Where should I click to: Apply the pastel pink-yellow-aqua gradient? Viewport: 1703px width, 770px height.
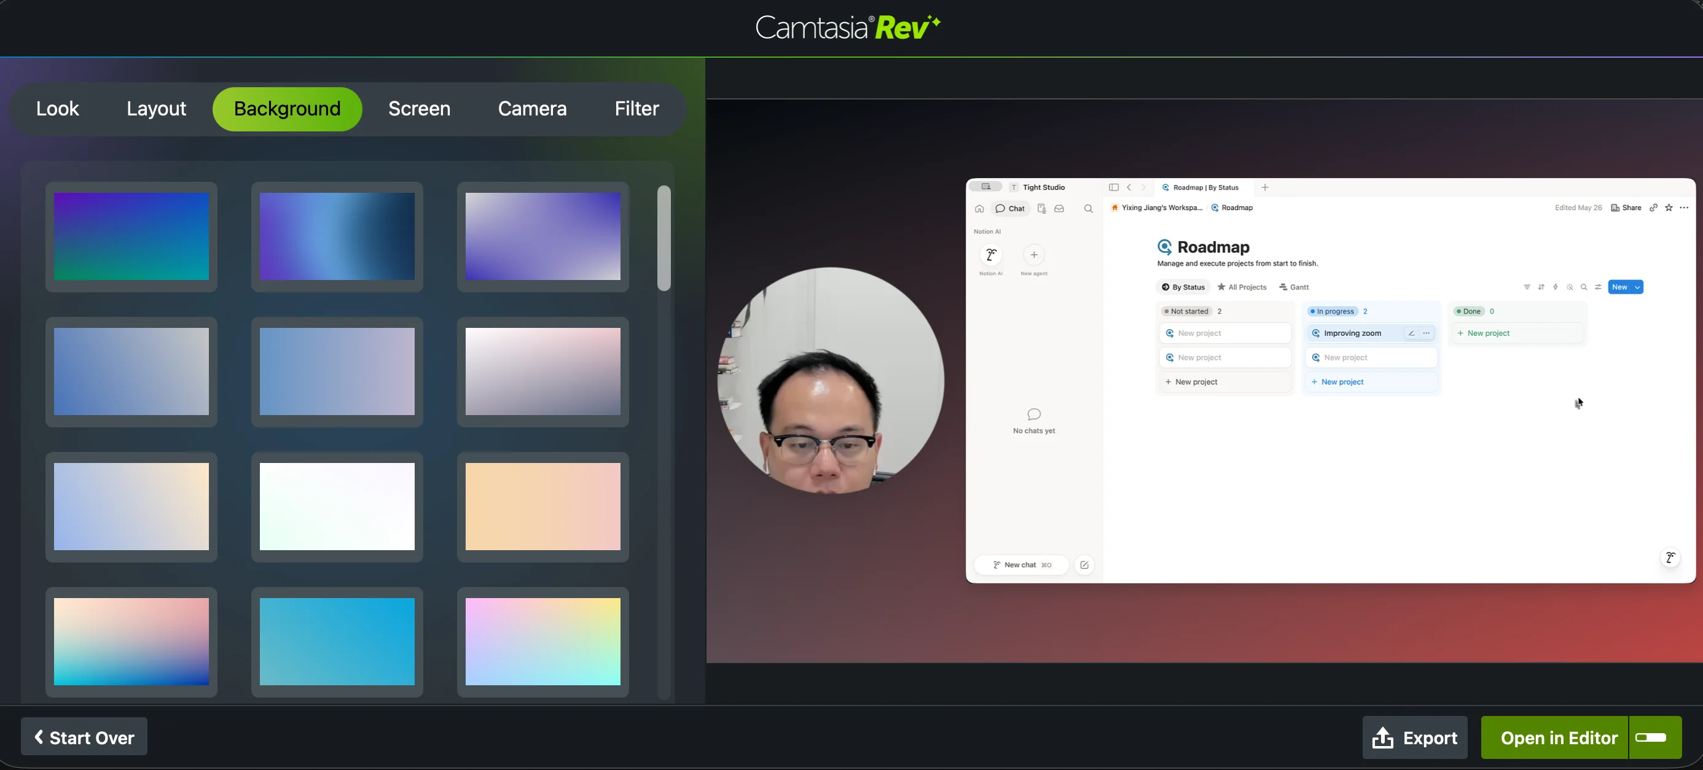point(542,642)
